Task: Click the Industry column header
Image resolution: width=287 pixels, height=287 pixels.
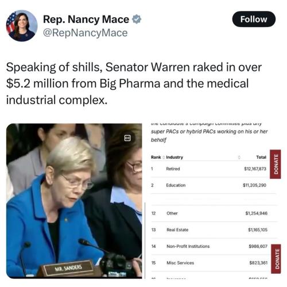Action: tap(174, 157)
